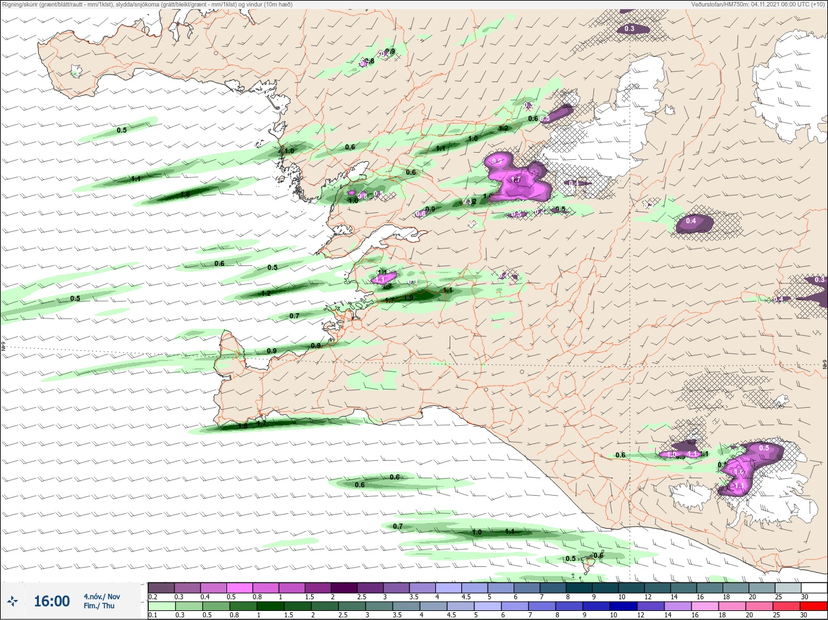Click the Veðurstofan logo icon beside 16:00
The height and width of the screenshot is (620, 828).
[12, 601]
